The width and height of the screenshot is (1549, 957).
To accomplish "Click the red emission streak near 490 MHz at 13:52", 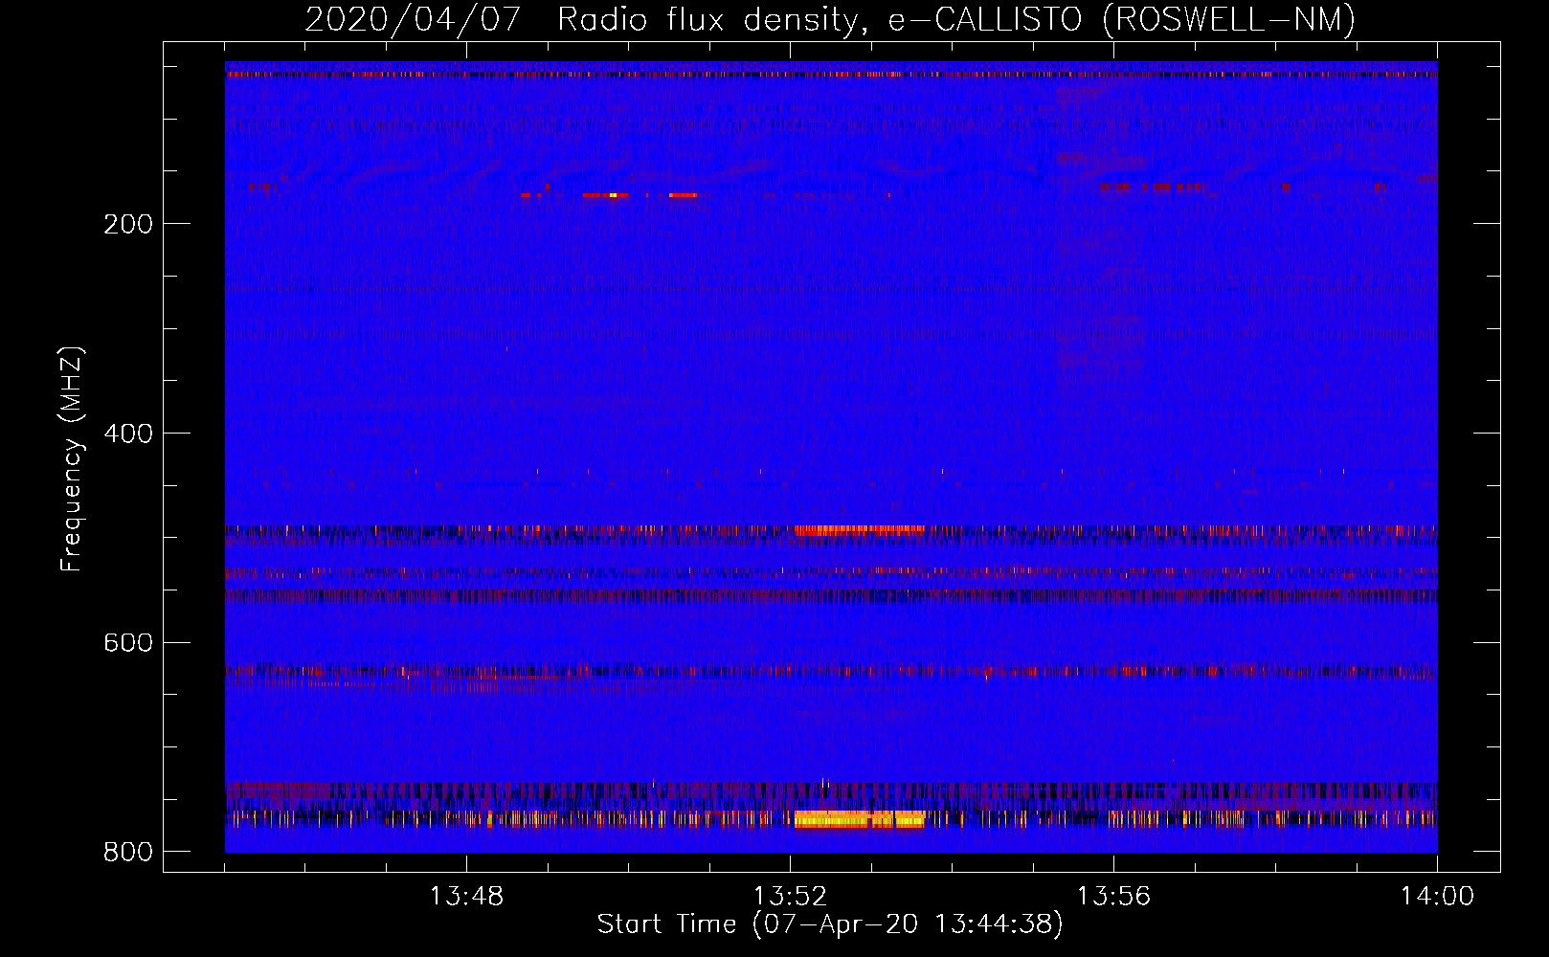I will (x=860, y=528).
